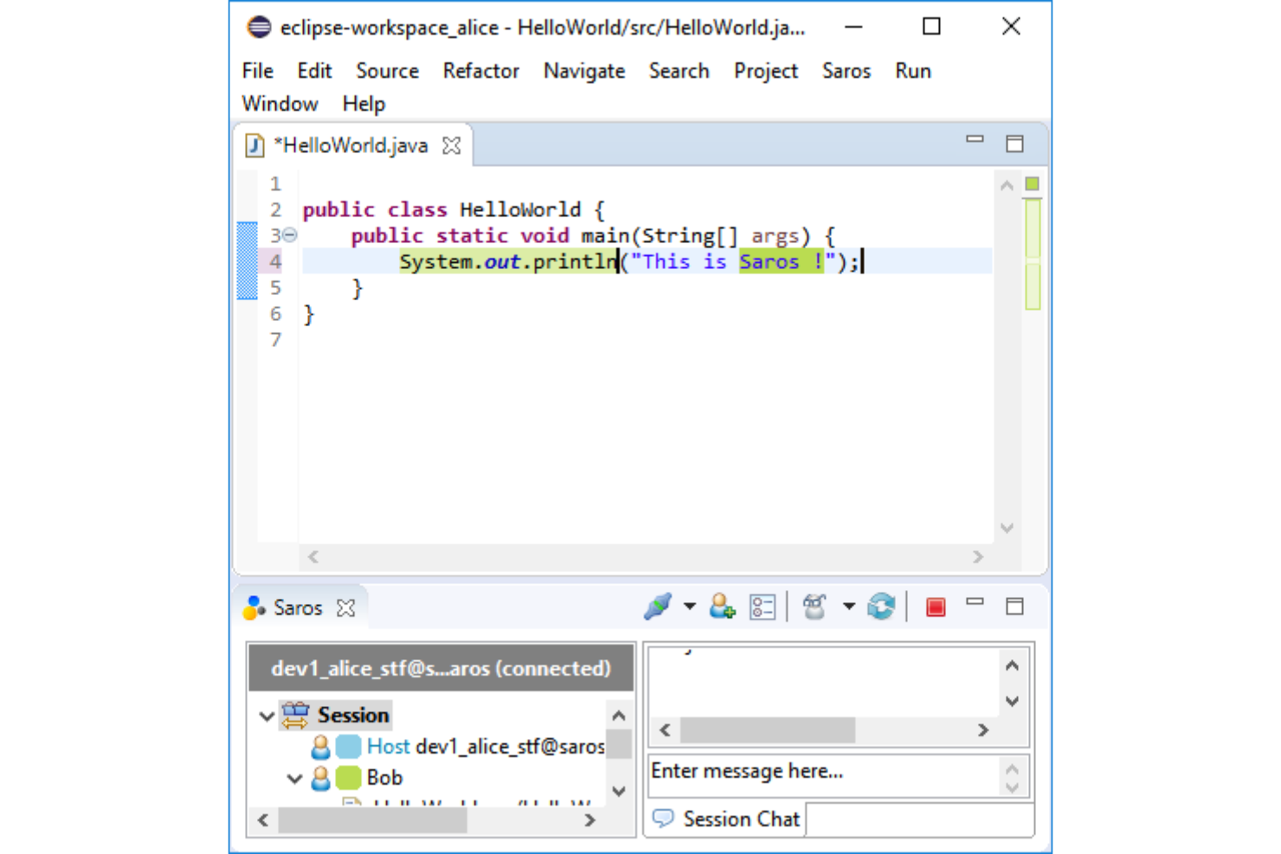Click the editor horizontal scrollbar right arrow
This screenshot has width=1281, height=854.
coord(977,557)
